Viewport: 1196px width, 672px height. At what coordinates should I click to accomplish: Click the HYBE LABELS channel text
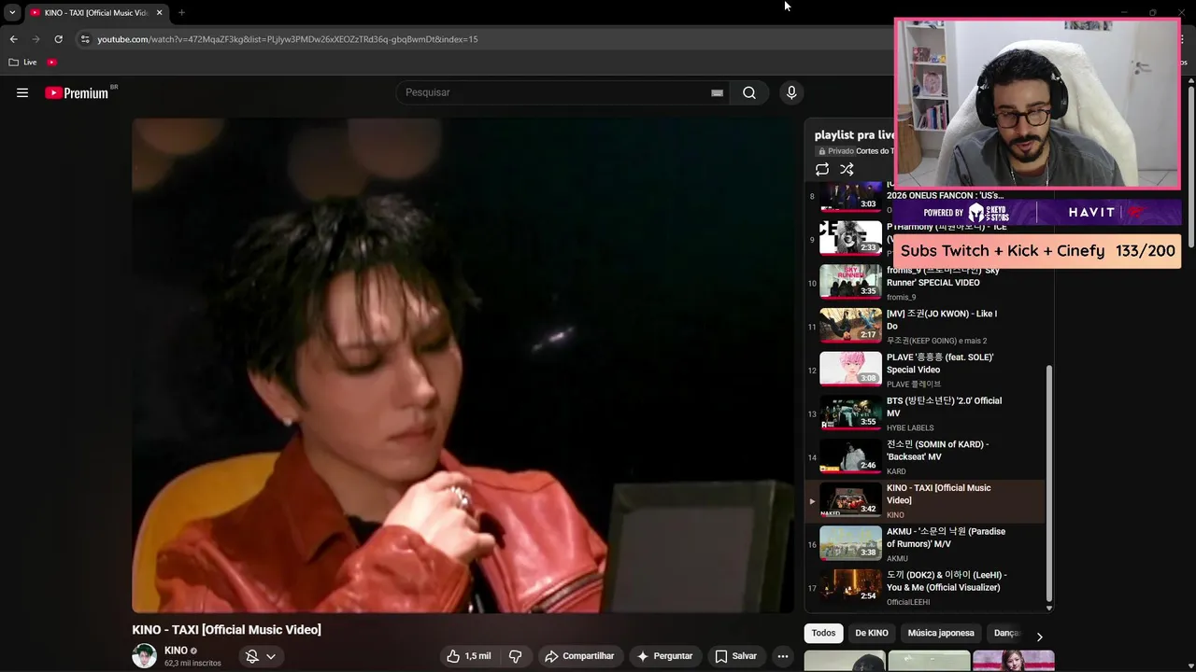pos(910,427)
